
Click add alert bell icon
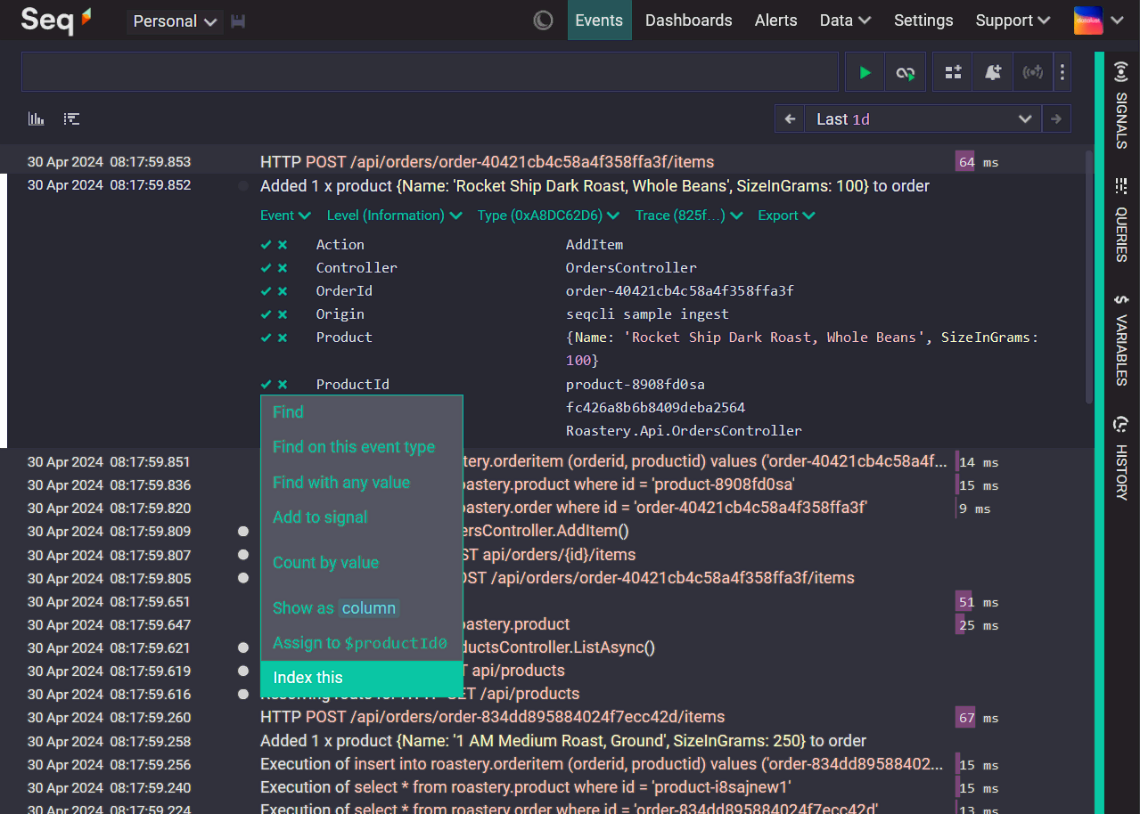tap(993, 72)
